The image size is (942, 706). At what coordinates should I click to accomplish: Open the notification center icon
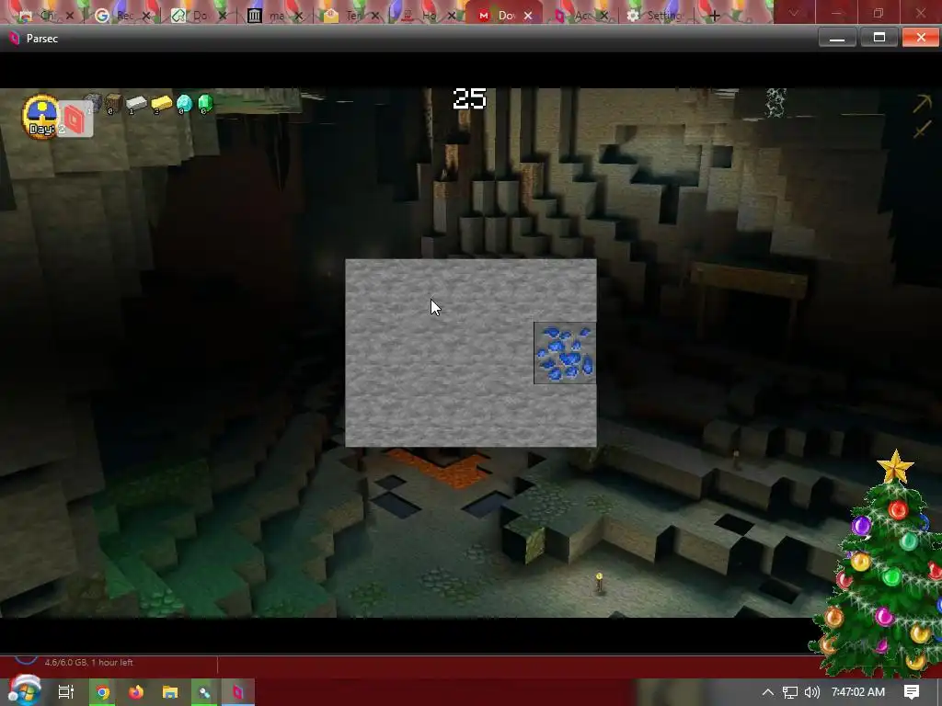[912, 692]
